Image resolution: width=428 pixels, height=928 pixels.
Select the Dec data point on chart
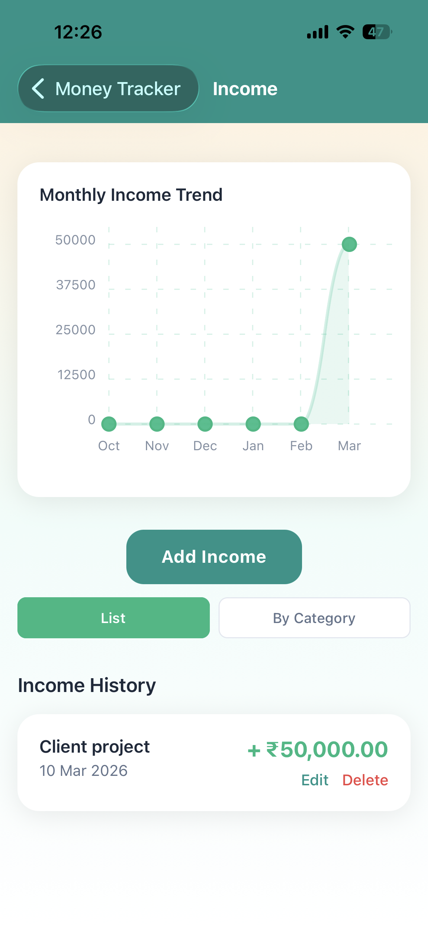click(205, 424)
